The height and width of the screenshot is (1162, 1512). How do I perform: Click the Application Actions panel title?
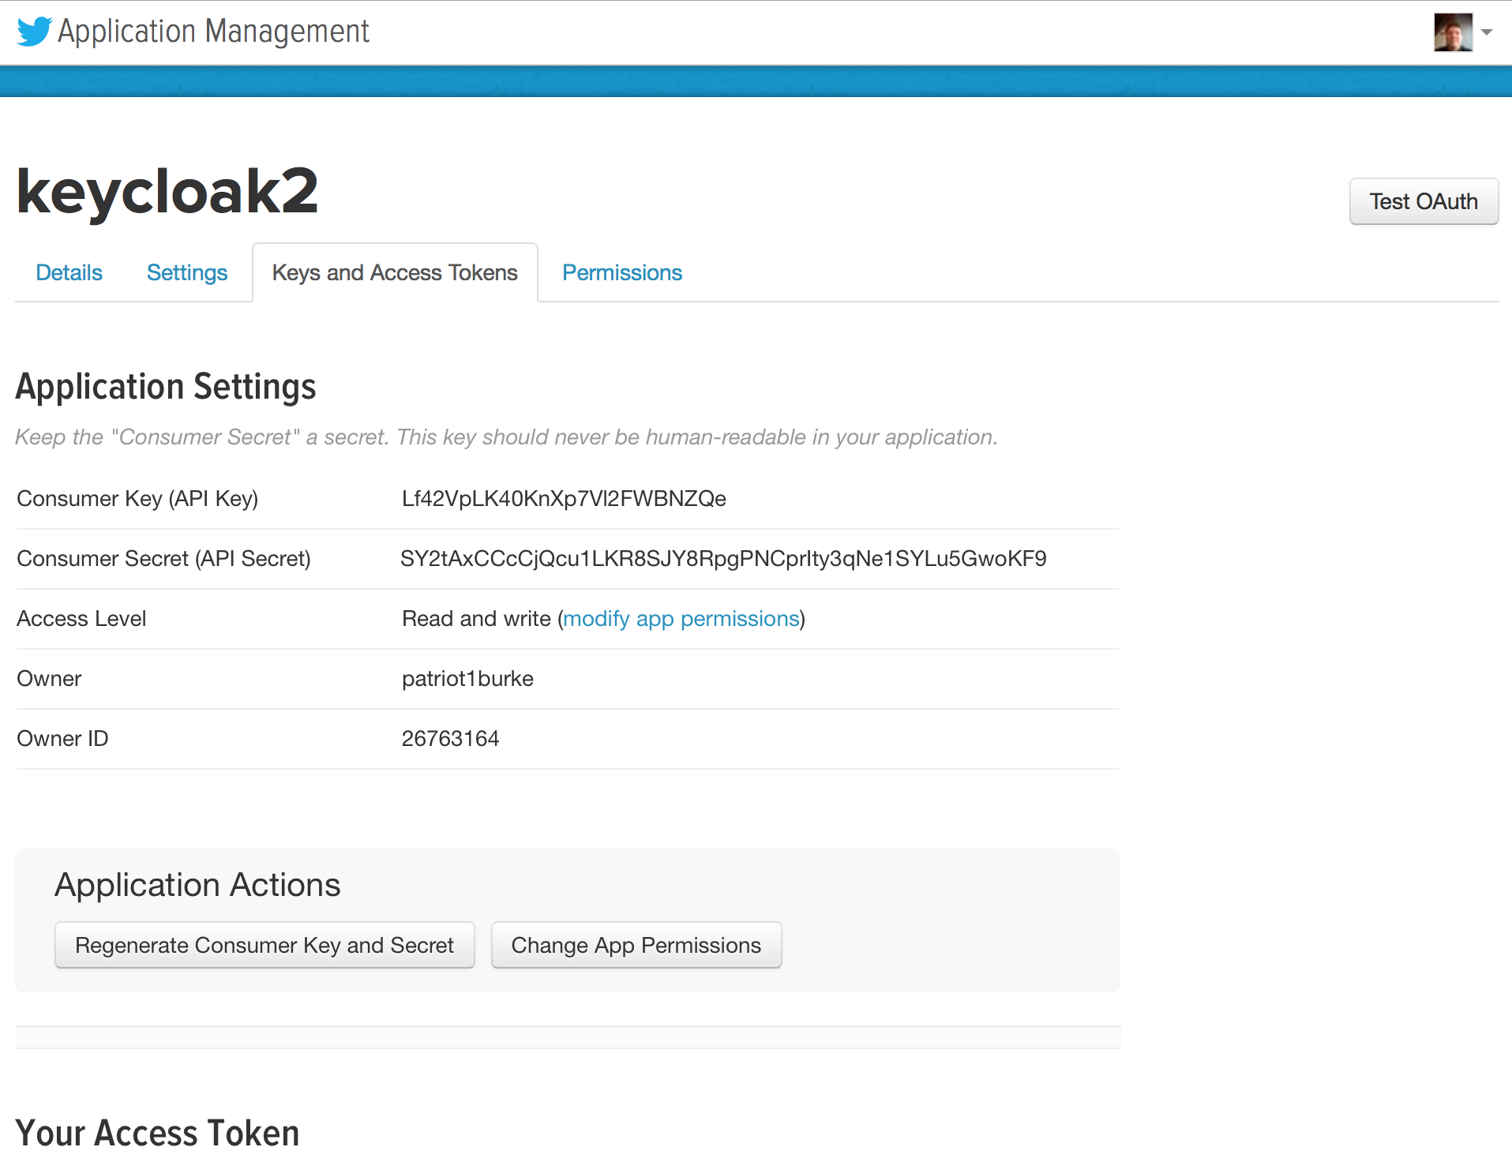click(197, 885)
